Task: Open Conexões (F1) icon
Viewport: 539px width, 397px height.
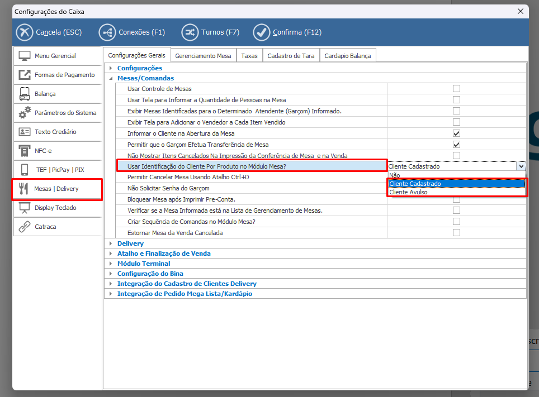Action: pyautogui.click(x=107, y=32)
